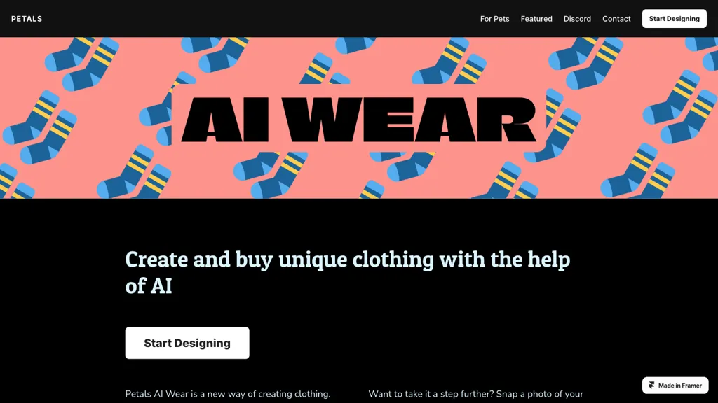Click the Start Designing button in navbar
The image size is (718, 403).
[x=674, y=19]
